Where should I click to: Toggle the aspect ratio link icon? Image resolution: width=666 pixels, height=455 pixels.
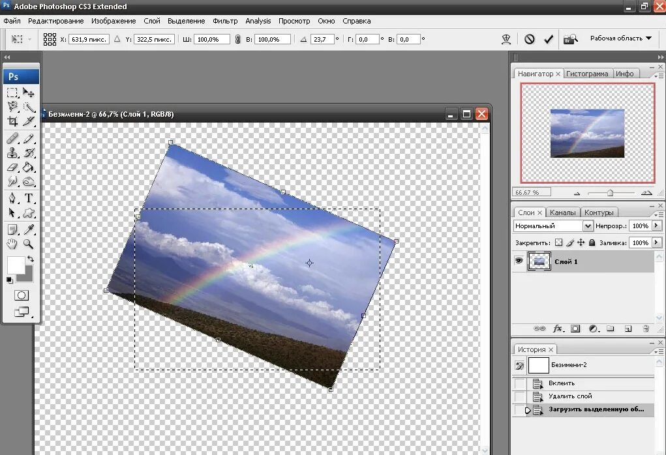point(237,40)
